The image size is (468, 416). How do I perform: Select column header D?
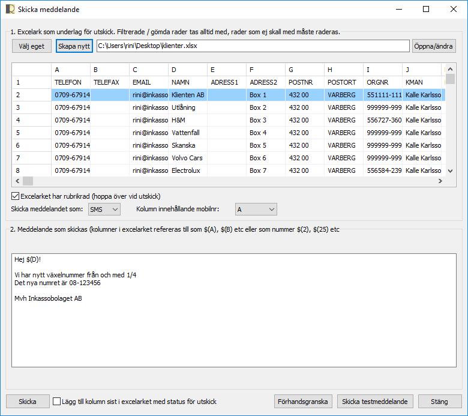point(188,70)
